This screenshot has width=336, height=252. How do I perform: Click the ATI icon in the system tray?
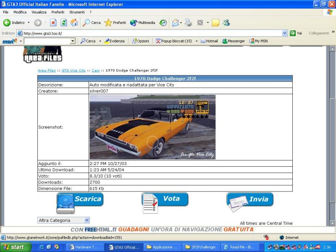click(x=318, y=247)
